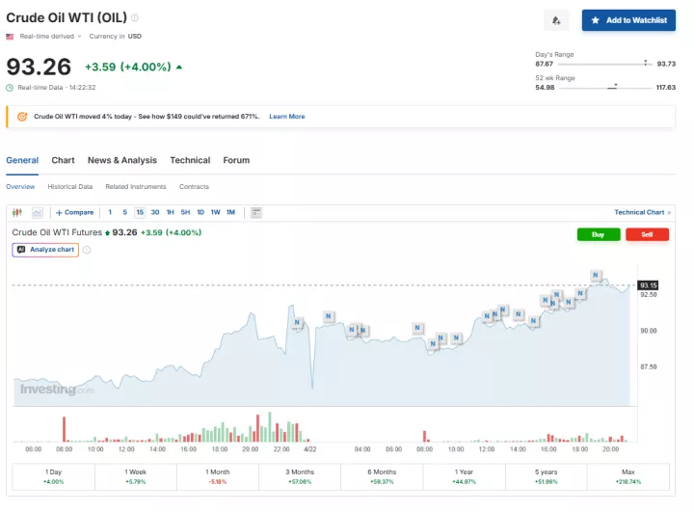Click the topmost news marker on chart
Image resolution: width=694 pixels, height=512 pixels.
[597, 275]
